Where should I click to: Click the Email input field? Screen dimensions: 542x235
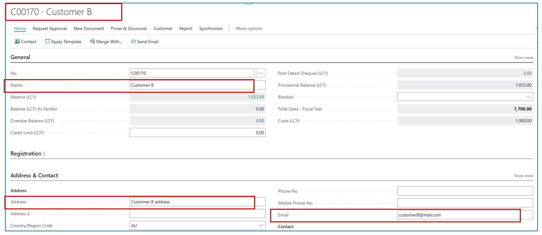point(458,215)
